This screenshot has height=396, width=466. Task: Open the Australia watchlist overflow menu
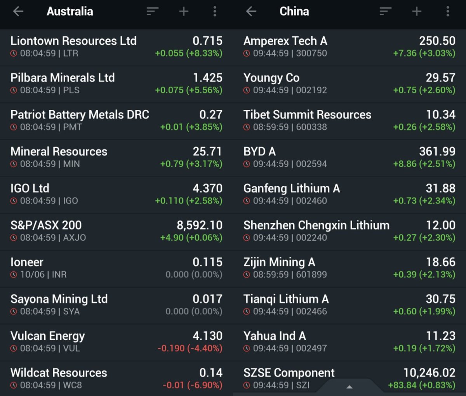[x=215, y=12]
